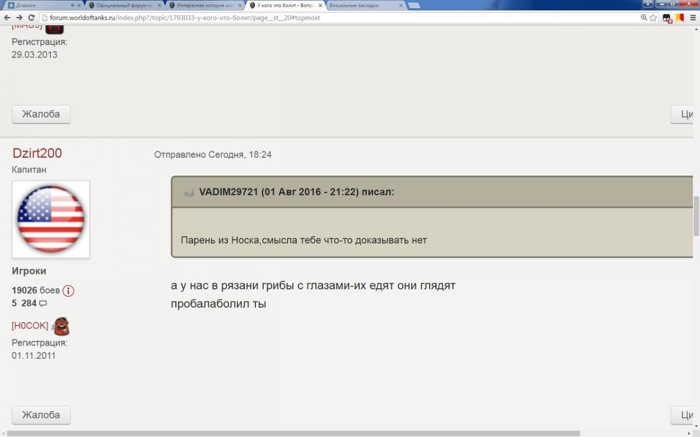Click the registration date 29.03.2013
Viewport: 700px width, 437px height.
[34, 55]
